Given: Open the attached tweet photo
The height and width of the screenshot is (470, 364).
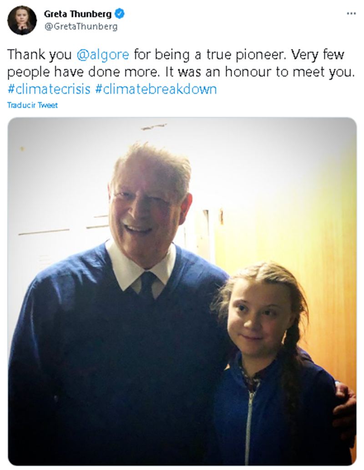Looking at the screenshot, I should pos(182,291).
